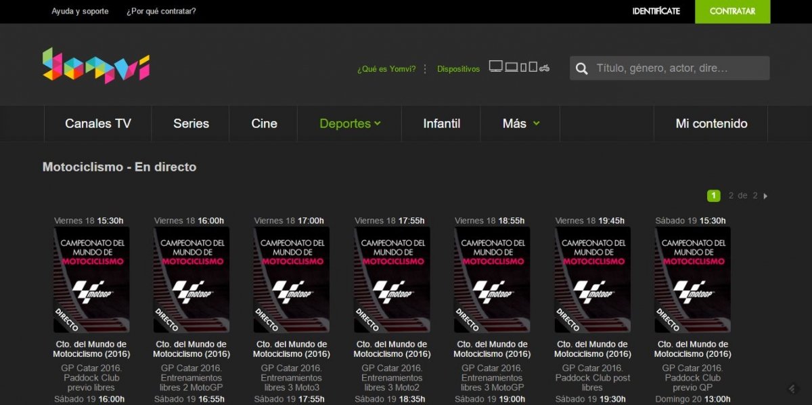
Task: Click the title above 'Paddock Club previo QP'
Action: [692, 349]
